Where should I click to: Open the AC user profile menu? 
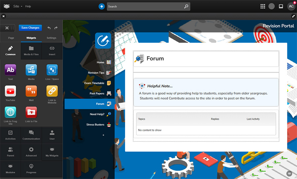tap(291, 6)
